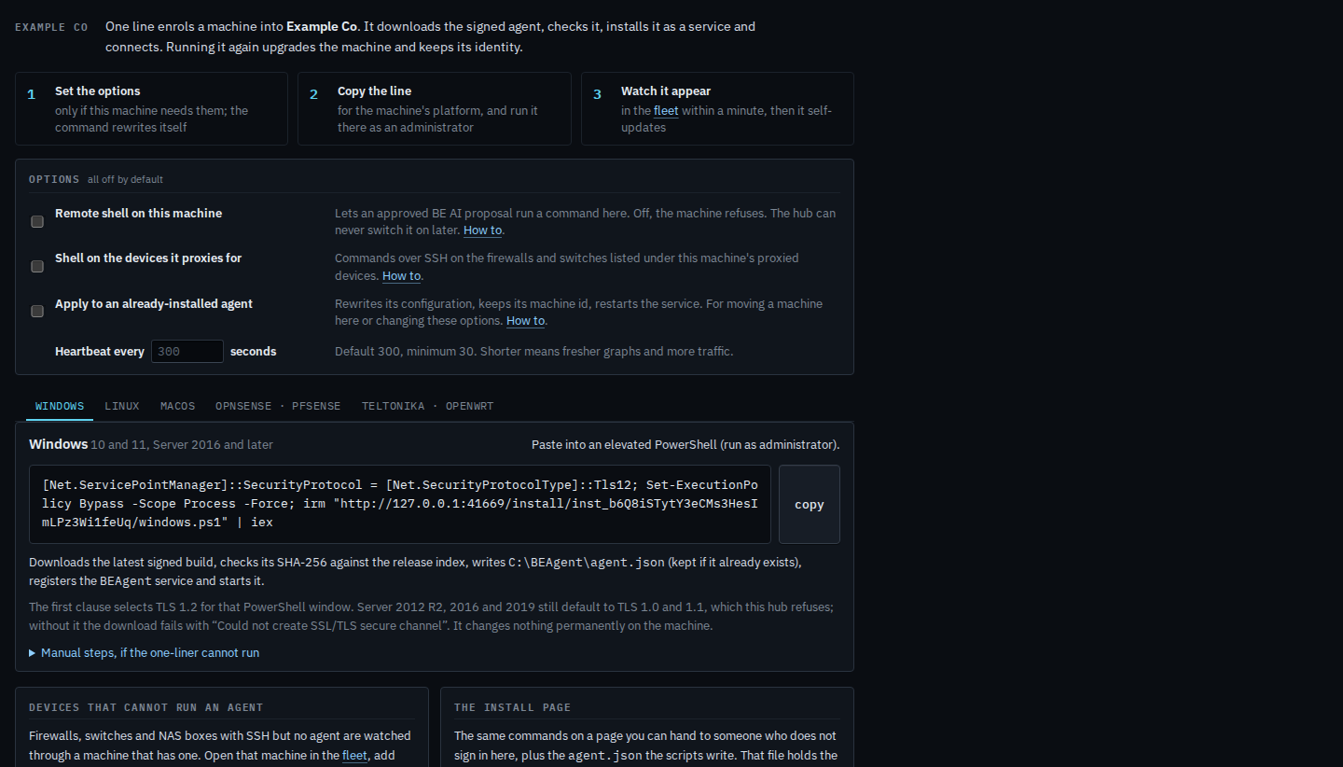This screenshot has height=767, width=1343.
Task: Switch to the Windows tab
Action: point(60,406)
